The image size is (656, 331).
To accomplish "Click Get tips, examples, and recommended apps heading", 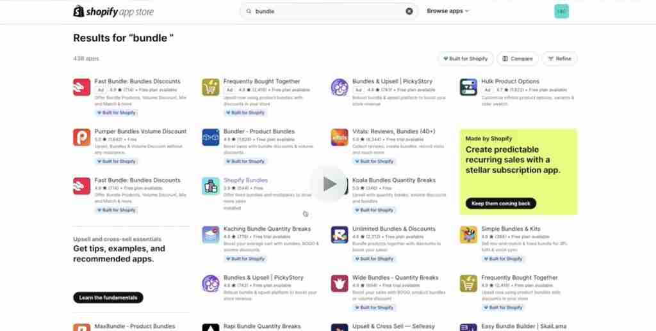I will [x=119, y=254].
